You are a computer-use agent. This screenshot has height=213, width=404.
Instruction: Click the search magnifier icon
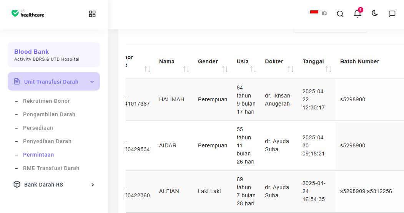click(340, 14)
